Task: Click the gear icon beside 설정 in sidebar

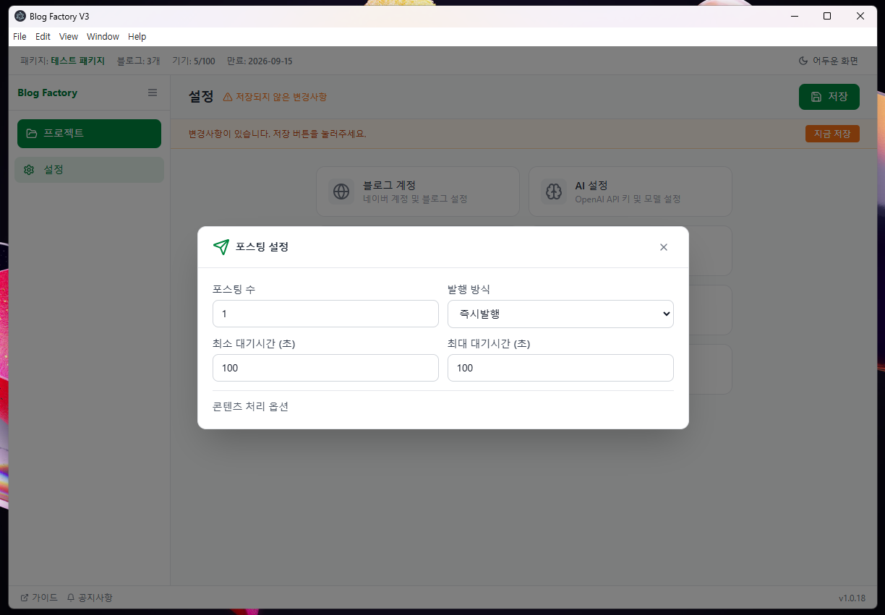Action: 29,169
